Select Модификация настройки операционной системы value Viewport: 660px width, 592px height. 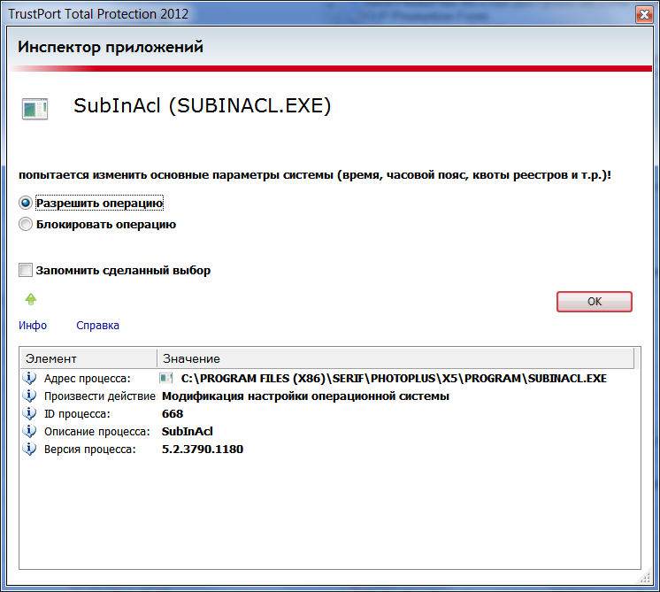(305, 396)
